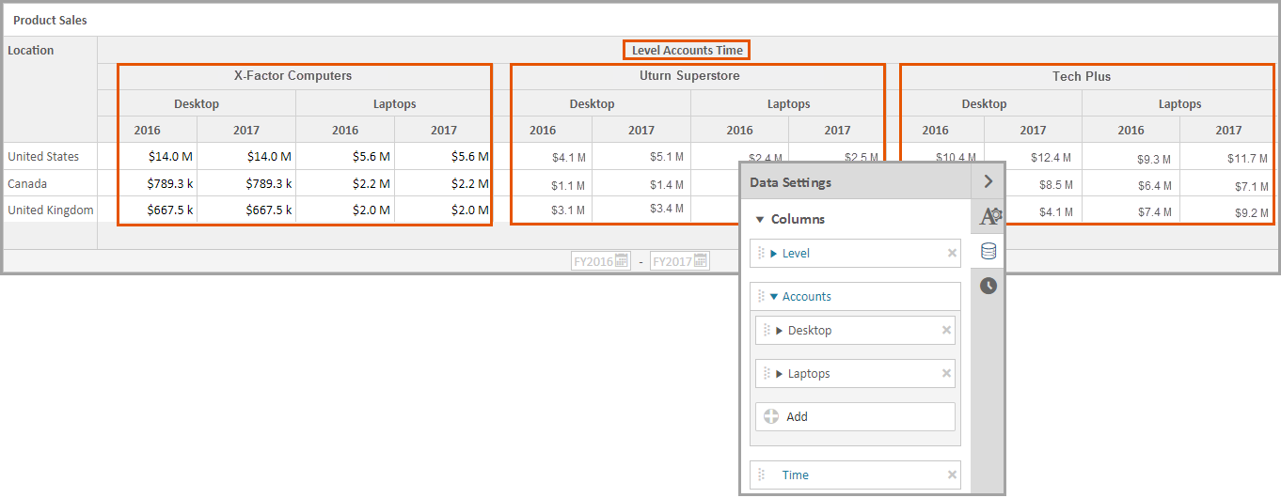Remove the Level column item
Image resolution: width=1281 pixels, height=498 pixels.
pos(952,253)
